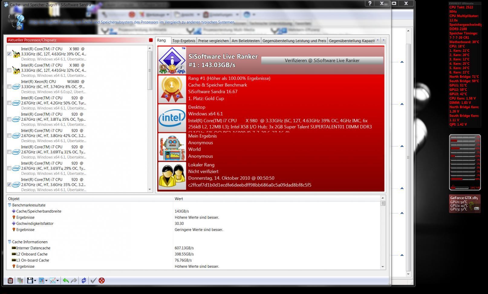
Task: Check the i7 920 3.69GHz 31% OC checkbox
Action: (9, 152)
